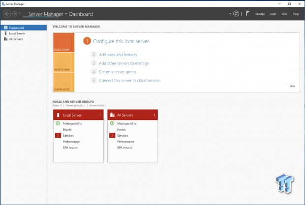Maximize the Server Manager window
This screenshot has width=305, height=205.
coord(289,4)
